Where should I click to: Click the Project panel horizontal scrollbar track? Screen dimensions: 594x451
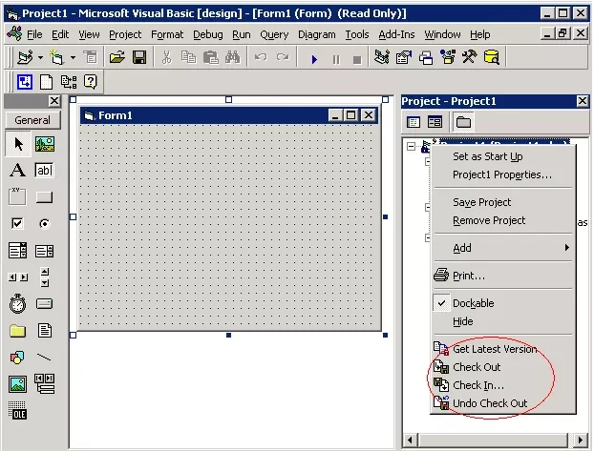pos(493,440)
